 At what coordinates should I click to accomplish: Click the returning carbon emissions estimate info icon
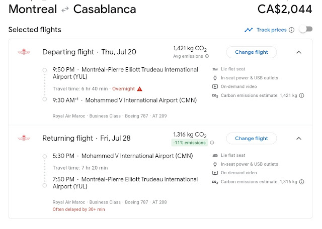click(302, 182)
